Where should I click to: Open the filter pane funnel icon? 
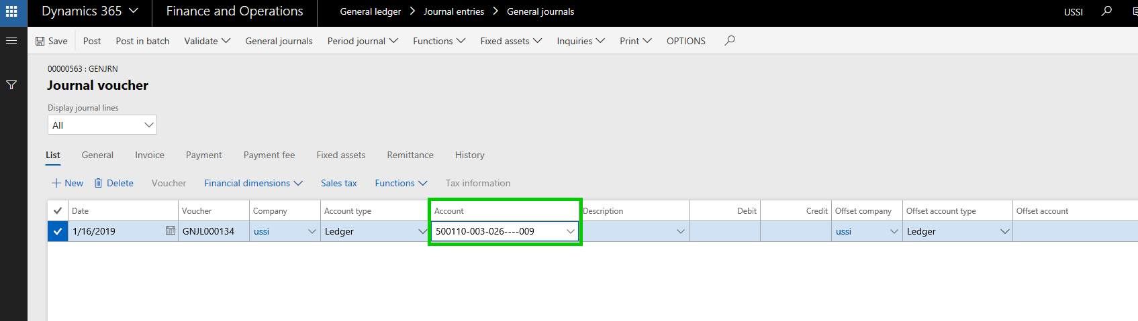coord(11,85)
